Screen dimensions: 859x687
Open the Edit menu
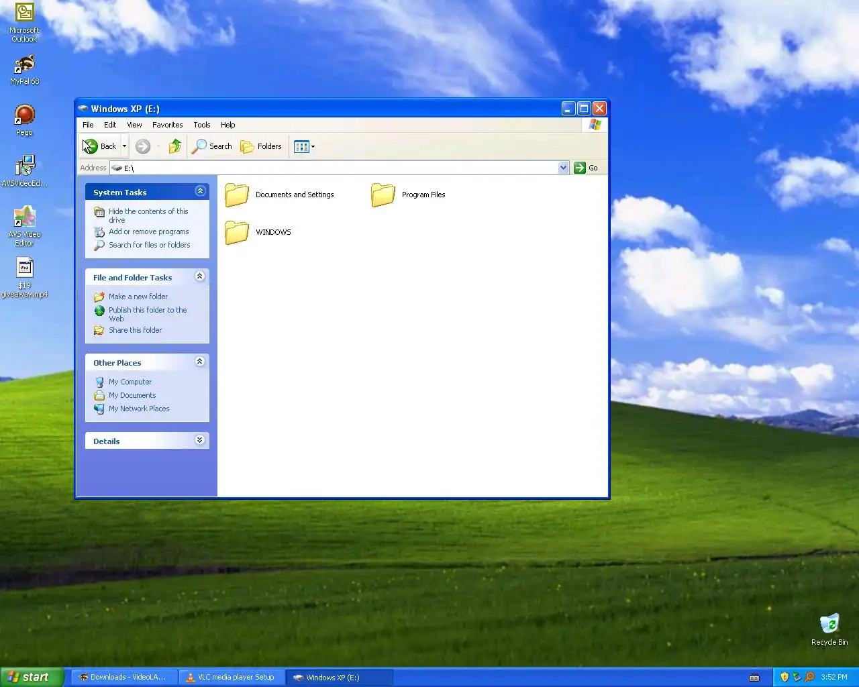tap(110, 125)
